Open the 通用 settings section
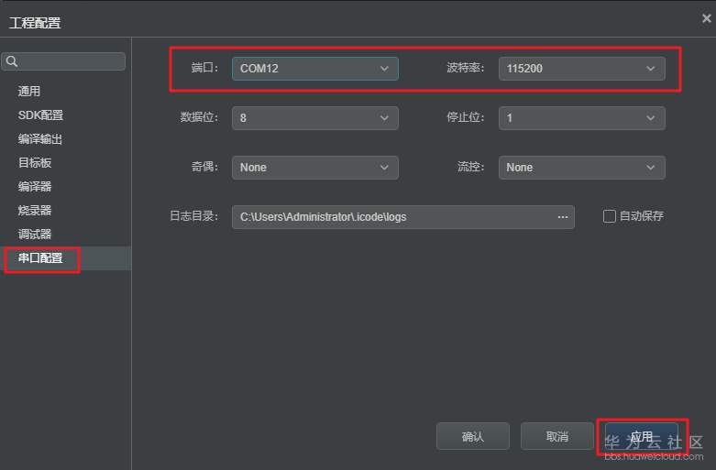 pyautogui.click(x=29, y=92)
